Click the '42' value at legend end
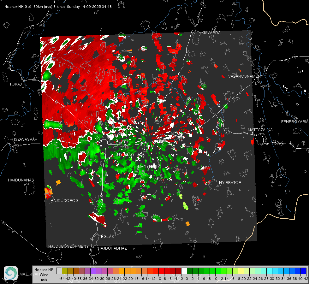Screen dimensions: 309x284 click(x=306, y=279)
